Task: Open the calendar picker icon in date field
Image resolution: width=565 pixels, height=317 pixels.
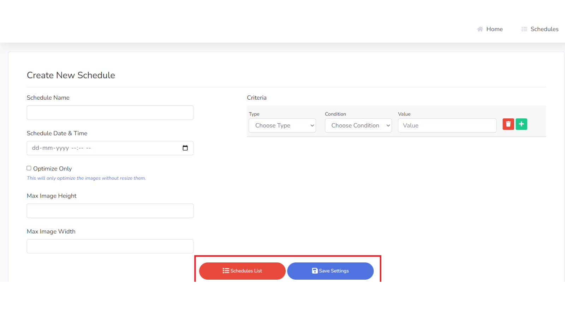Action: point(185,148)
